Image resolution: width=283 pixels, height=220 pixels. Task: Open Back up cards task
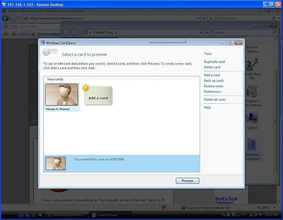click(214, 81)
